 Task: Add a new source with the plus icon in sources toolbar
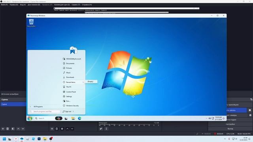click(x=52, y=129)
